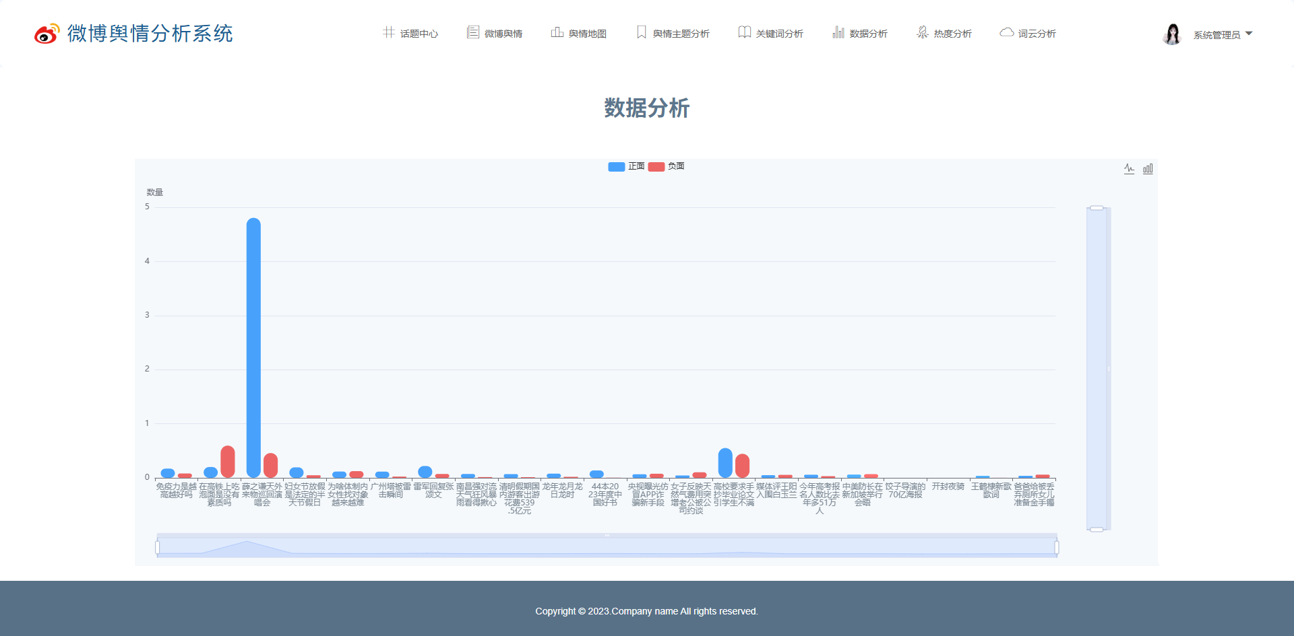The height and width of the screenshot is (636, 1294).
Task: Click the red 薛之谦 negative bar
Action: tap(271, 465)
